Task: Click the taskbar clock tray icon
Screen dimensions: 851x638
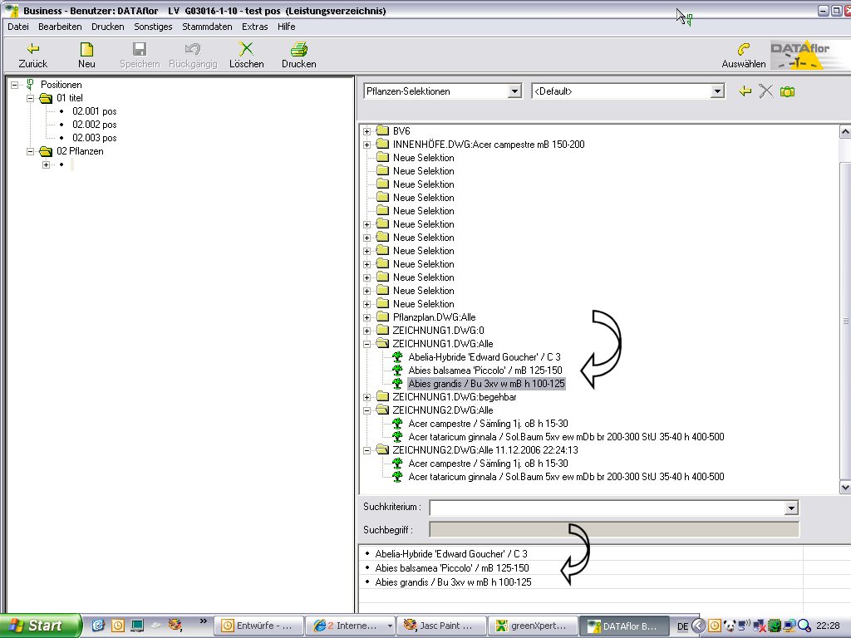Action: [714, 626]
